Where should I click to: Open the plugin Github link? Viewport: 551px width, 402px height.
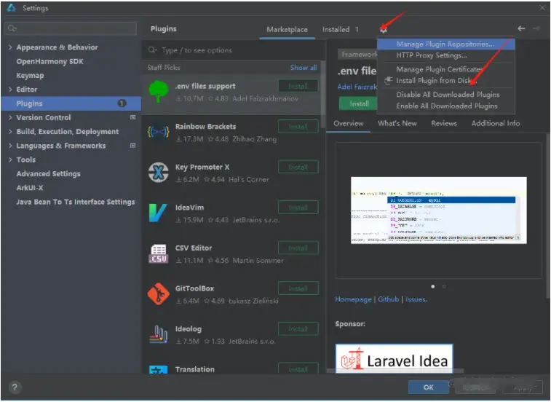click(x=388, y=299)
